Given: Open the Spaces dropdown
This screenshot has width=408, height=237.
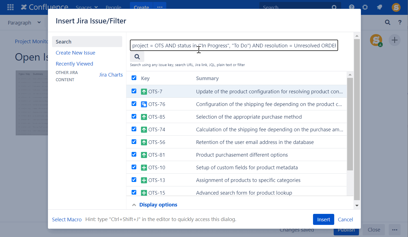Looking at the screenshot, I should click(x=86, y=7).
